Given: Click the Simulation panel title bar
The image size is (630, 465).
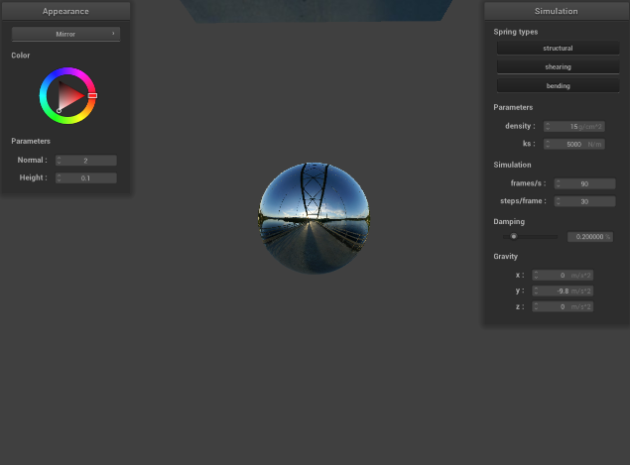Looking at the screenshot, I should 556,11.
